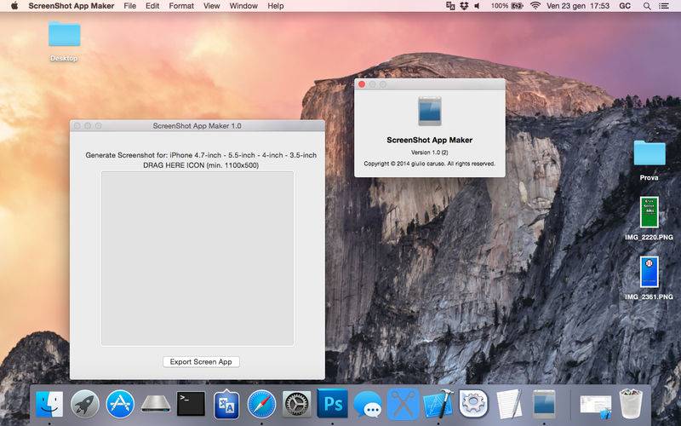Image resolution: width=681 pixels, height=426 pixels.
Task: Open the Edit menu
Action: pyautogui.click(x=152, y=6)
